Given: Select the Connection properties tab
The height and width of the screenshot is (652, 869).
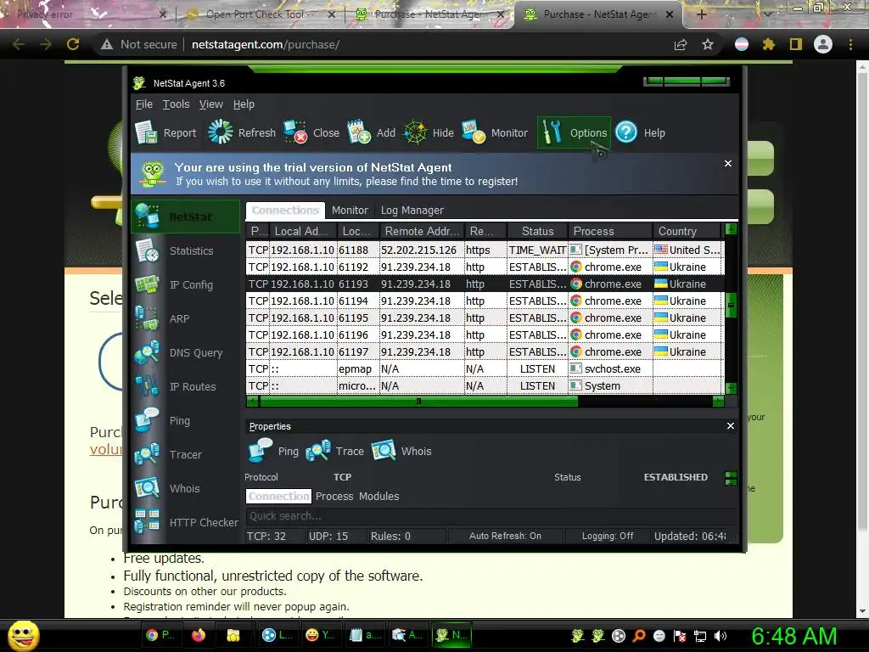Looking at the screenshot, I should 278,496.
